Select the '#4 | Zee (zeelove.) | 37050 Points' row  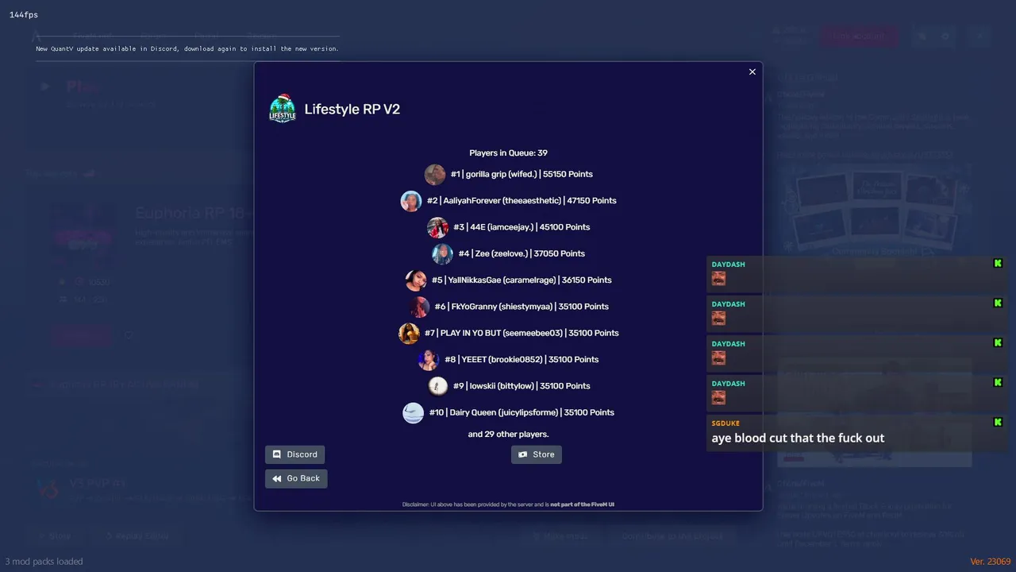[x=509, y=253]
